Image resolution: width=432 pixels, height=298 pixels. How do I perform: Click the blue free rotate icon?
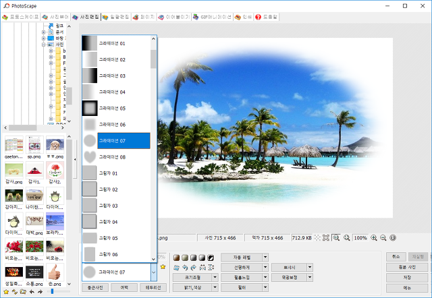(x=177, y=267)
